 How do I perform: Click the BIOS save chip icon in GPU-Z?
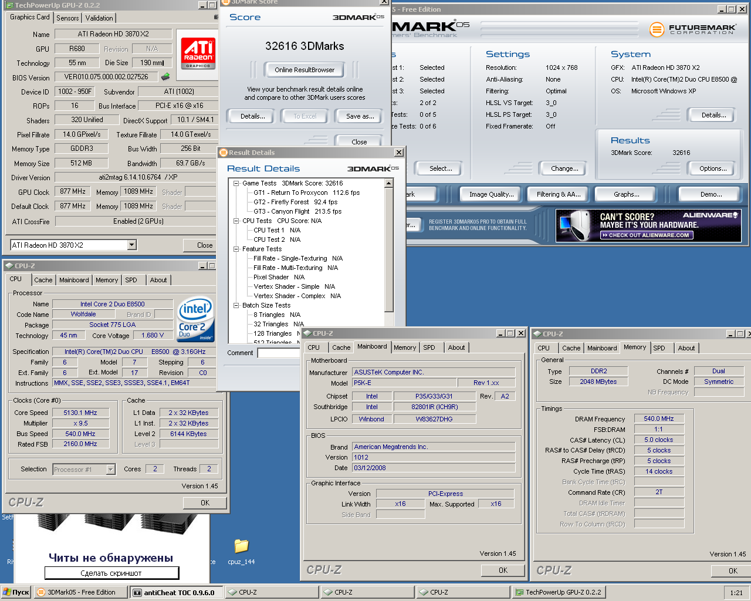pyautogui.click(x=165, y=77)
